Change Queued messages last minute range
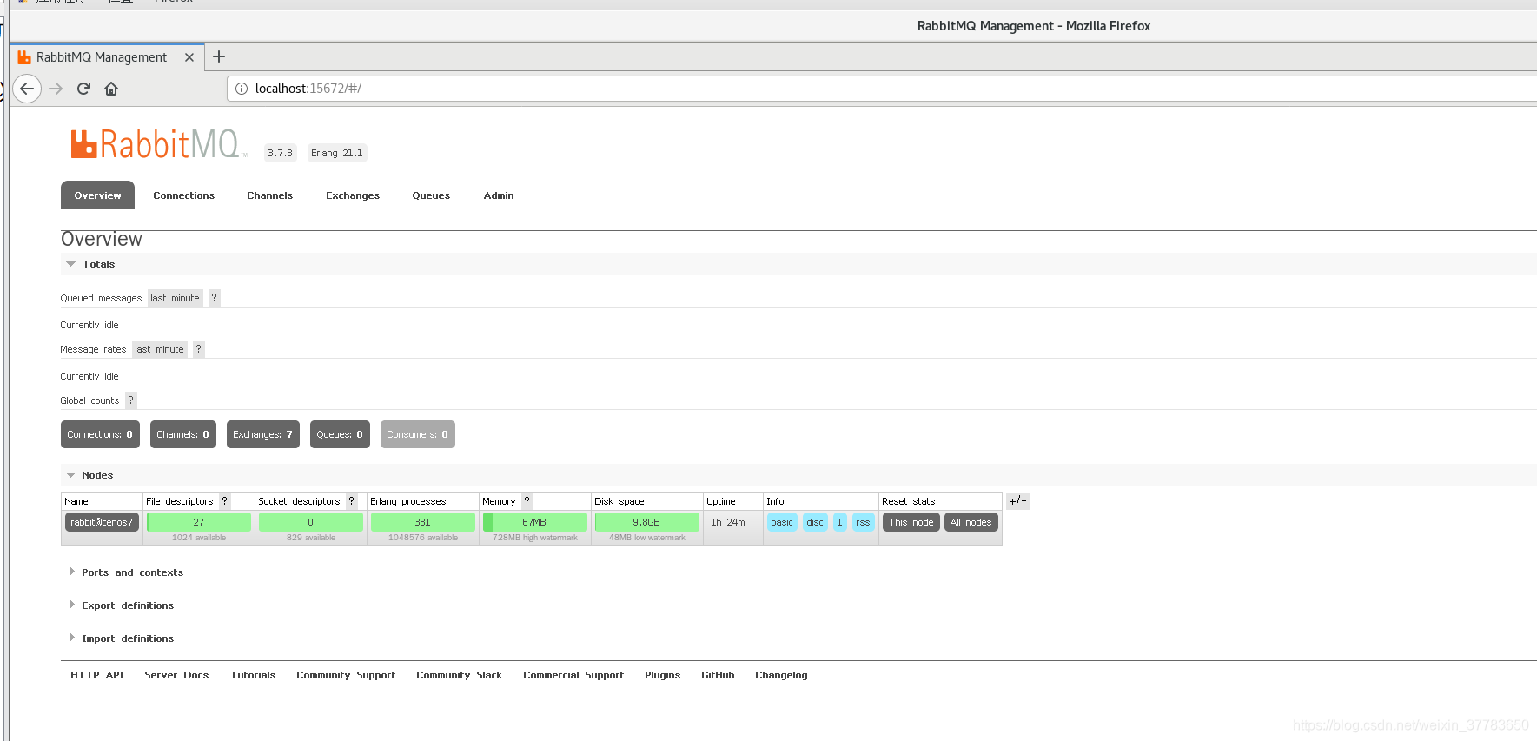Screen dimensions: 1537x741 point(176,298)
